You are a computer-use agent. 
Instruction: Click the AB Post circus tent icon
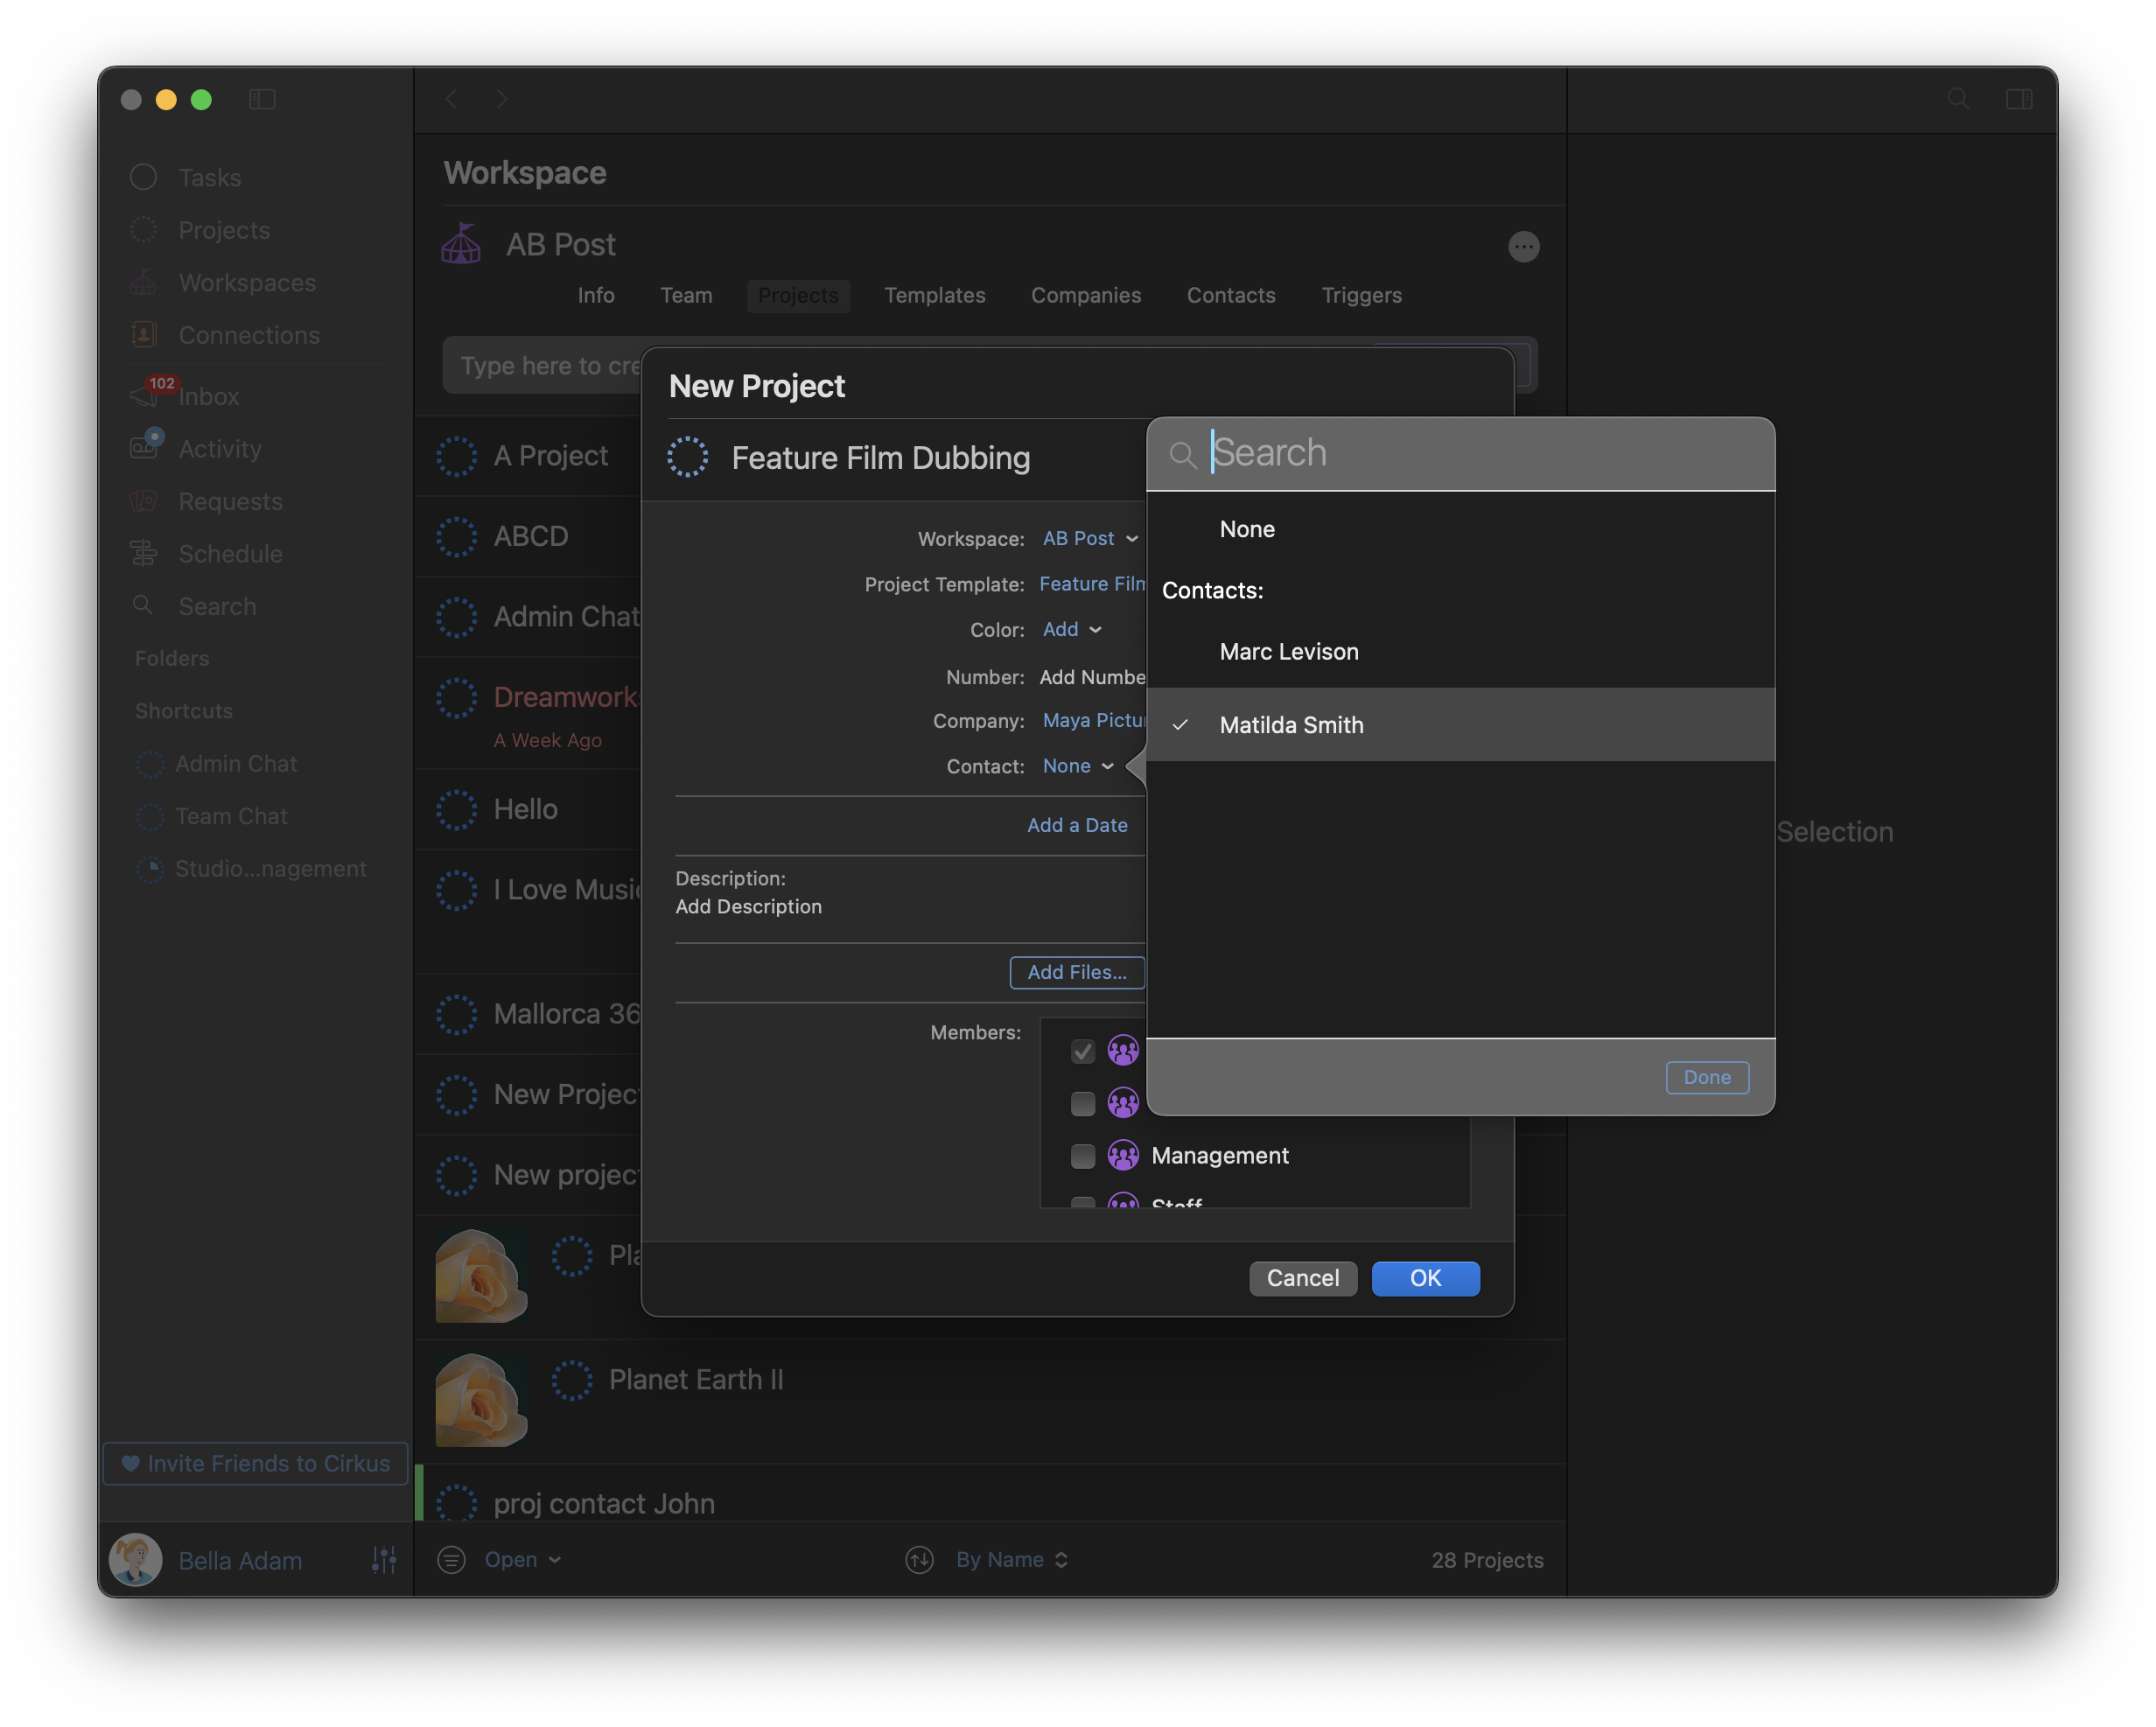tap(461, 244)
